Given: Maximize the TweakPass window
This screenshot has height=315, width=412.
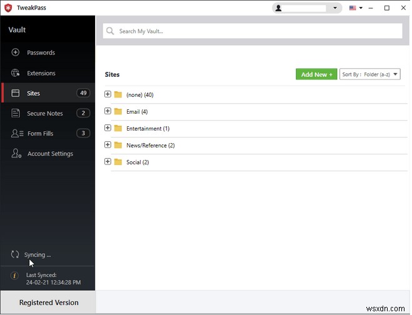Looking at the screenshot, I should pyautogui.click(x=388, y=8).
